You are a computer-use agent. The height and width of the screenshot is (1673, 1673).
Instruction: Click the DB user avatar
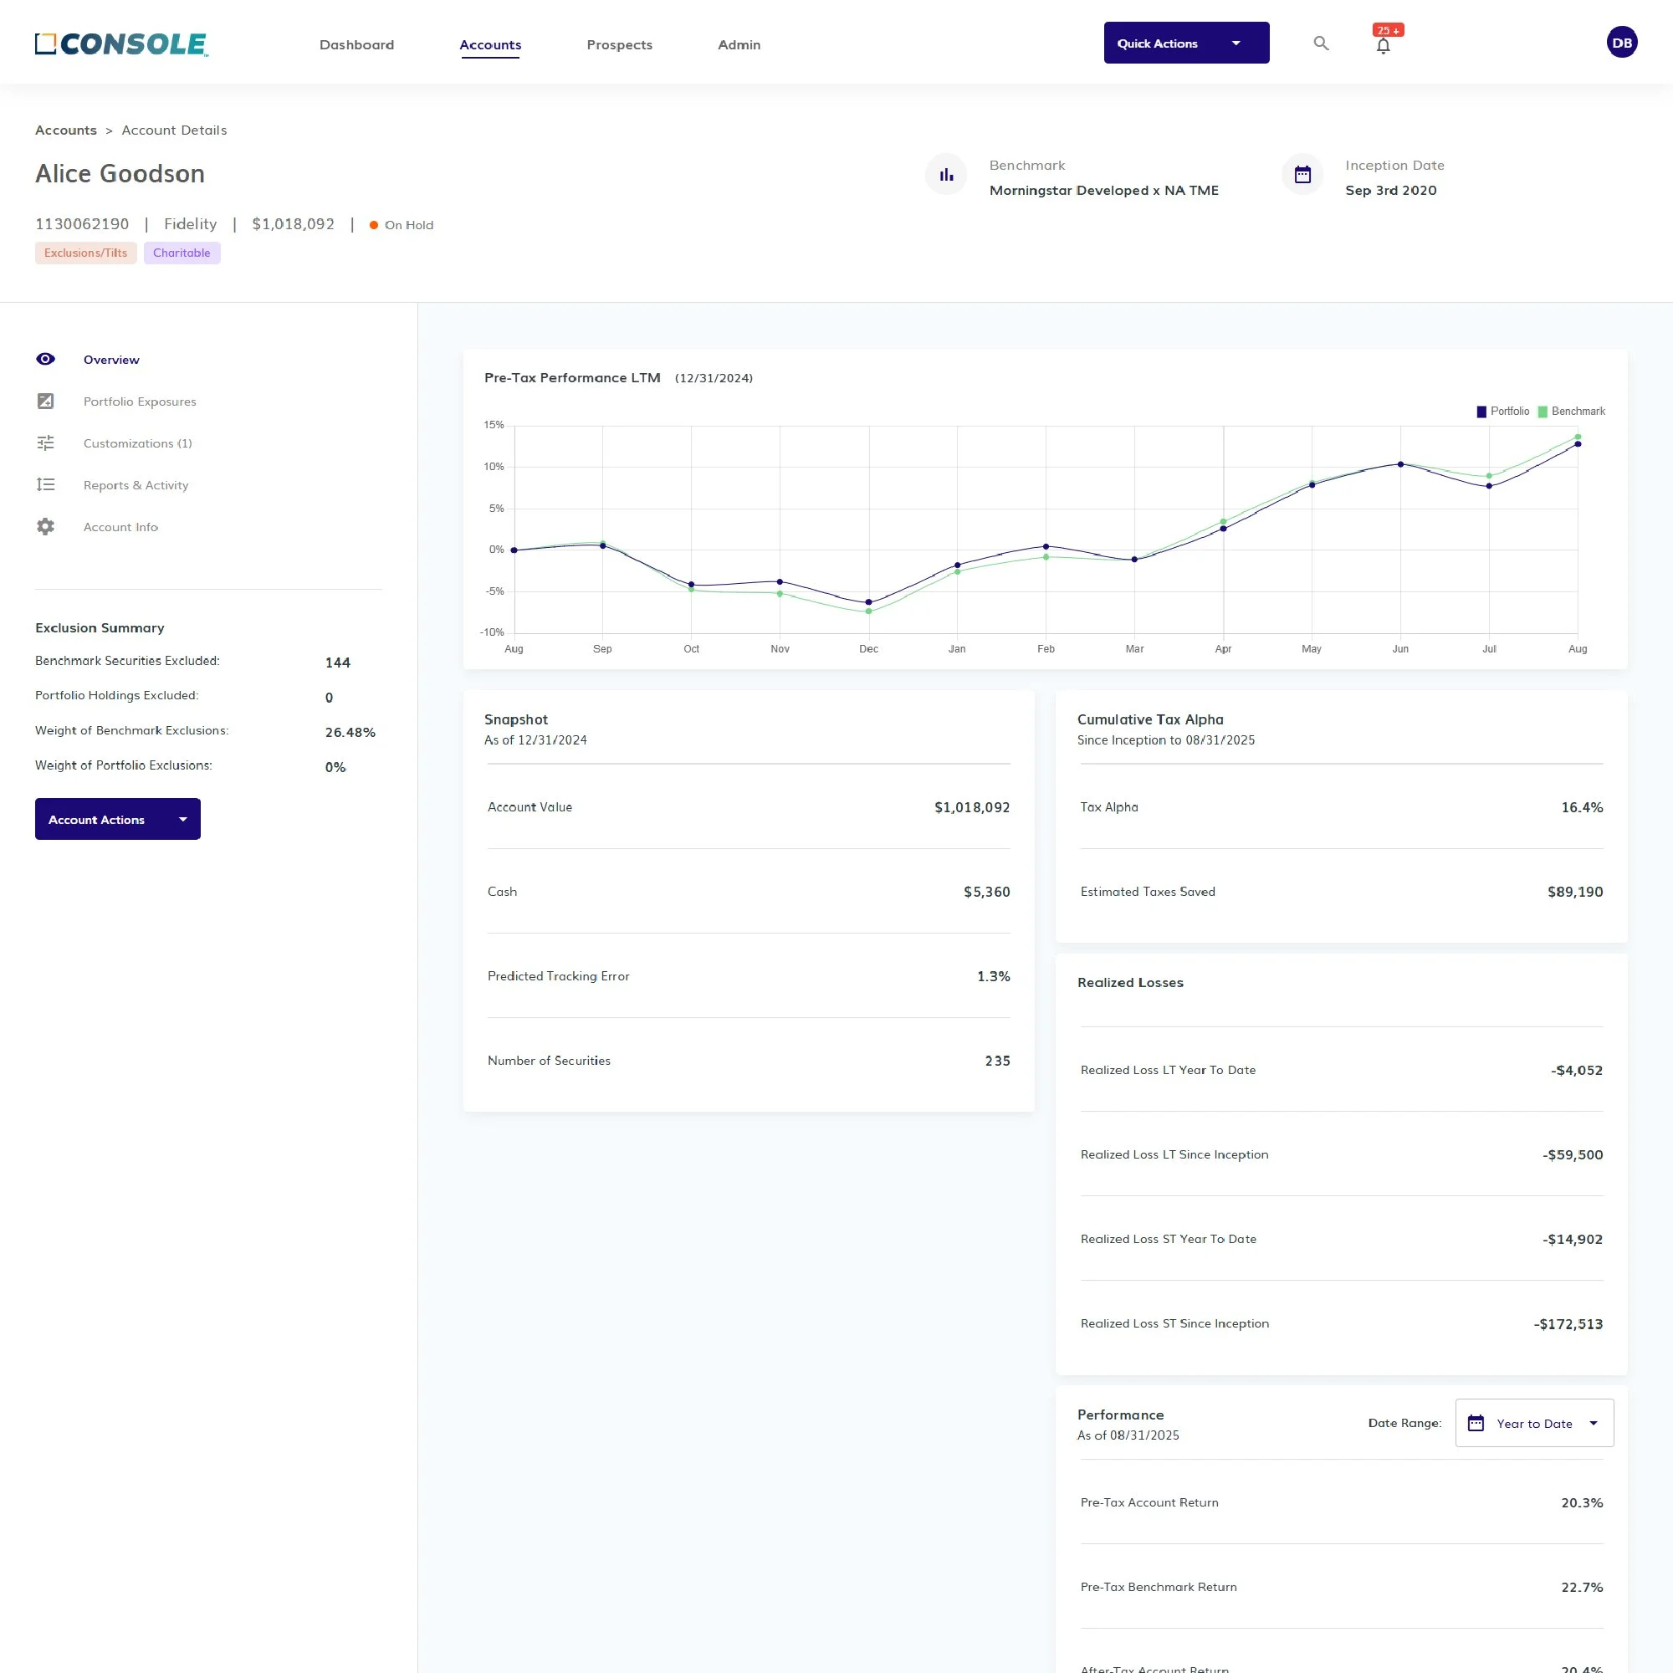point(1621,43)
